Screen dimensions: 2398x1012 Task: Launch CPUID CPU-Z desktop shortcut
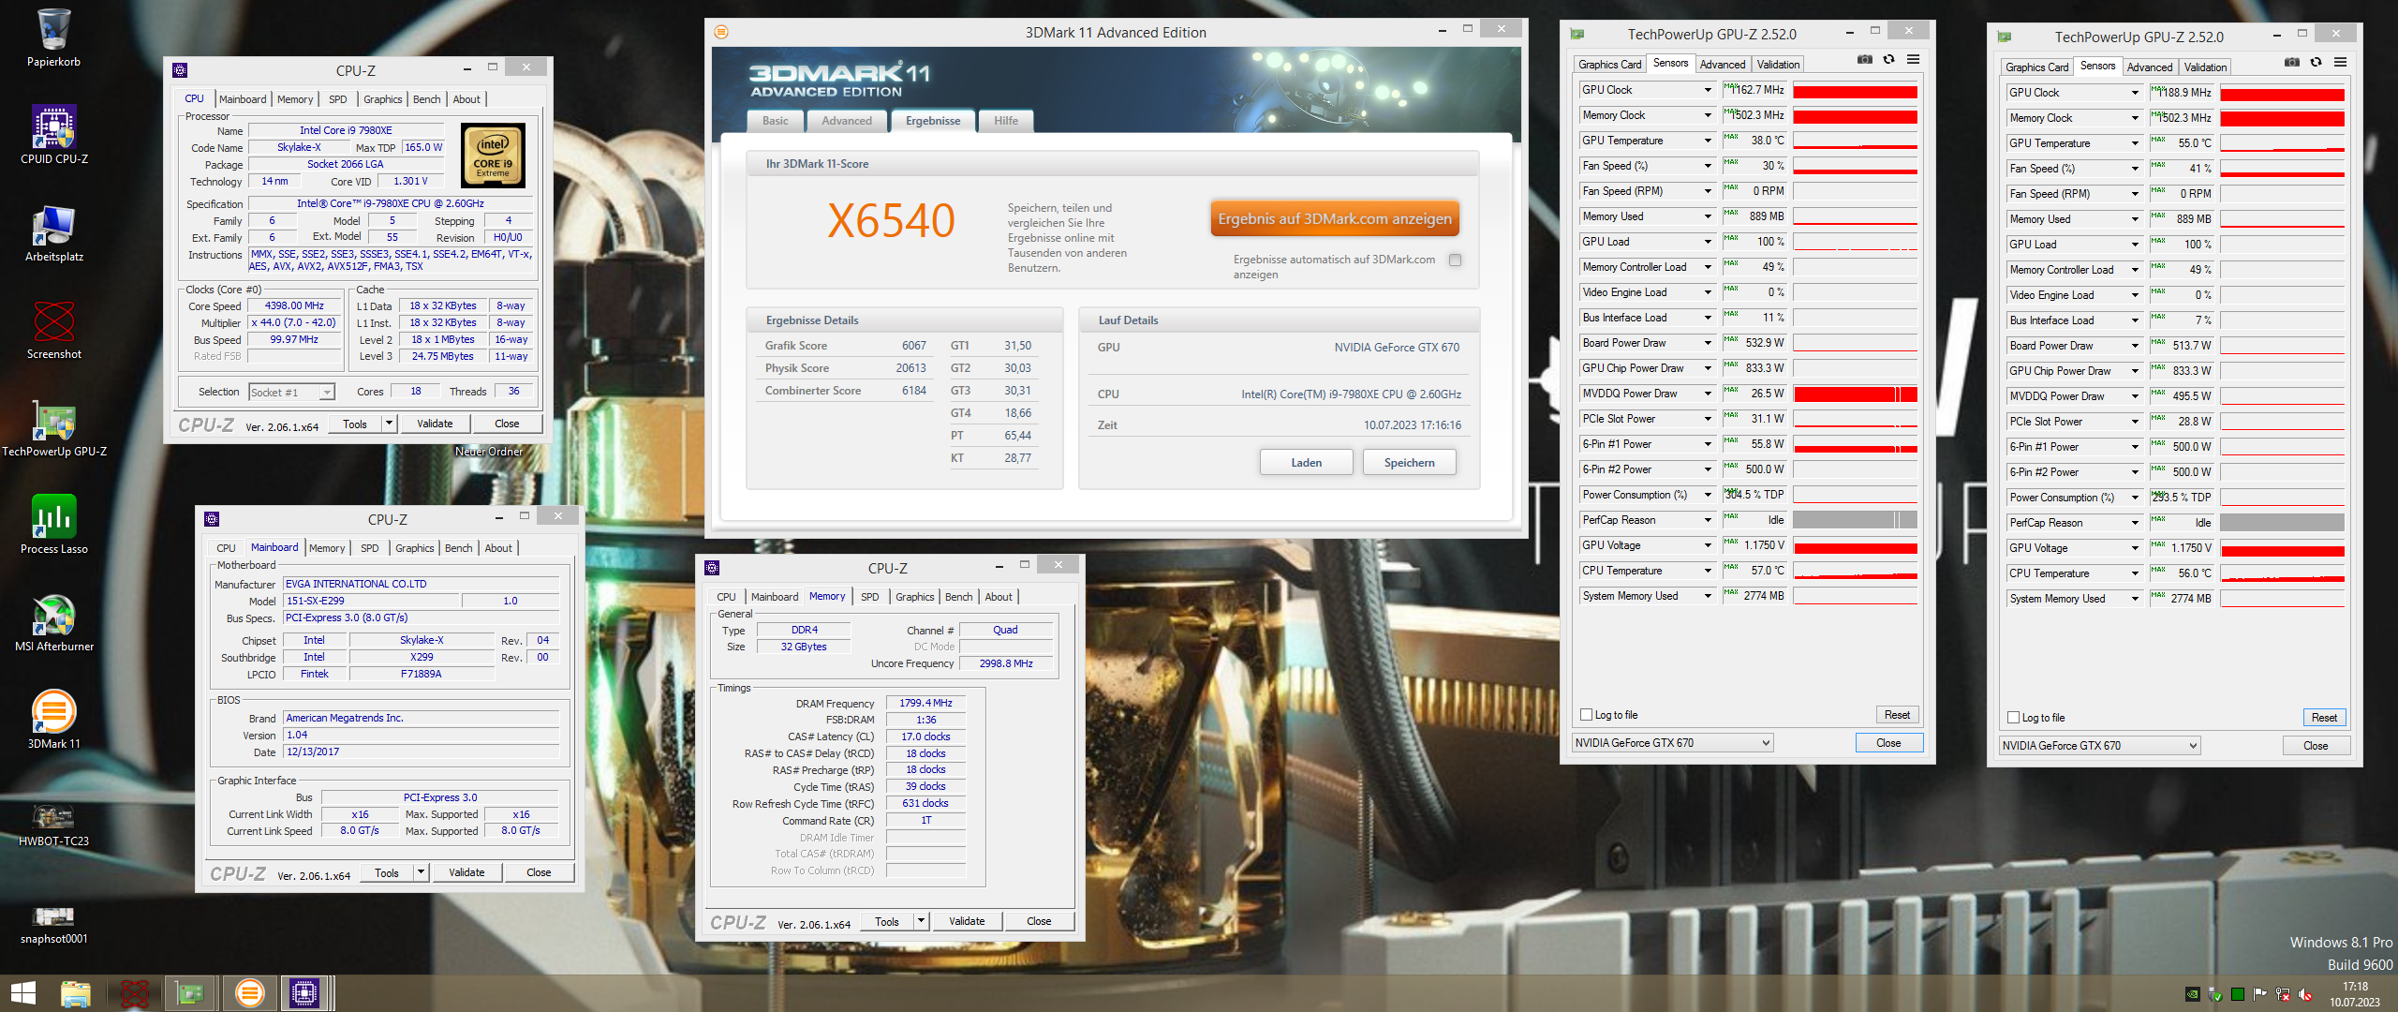(53, 135)
